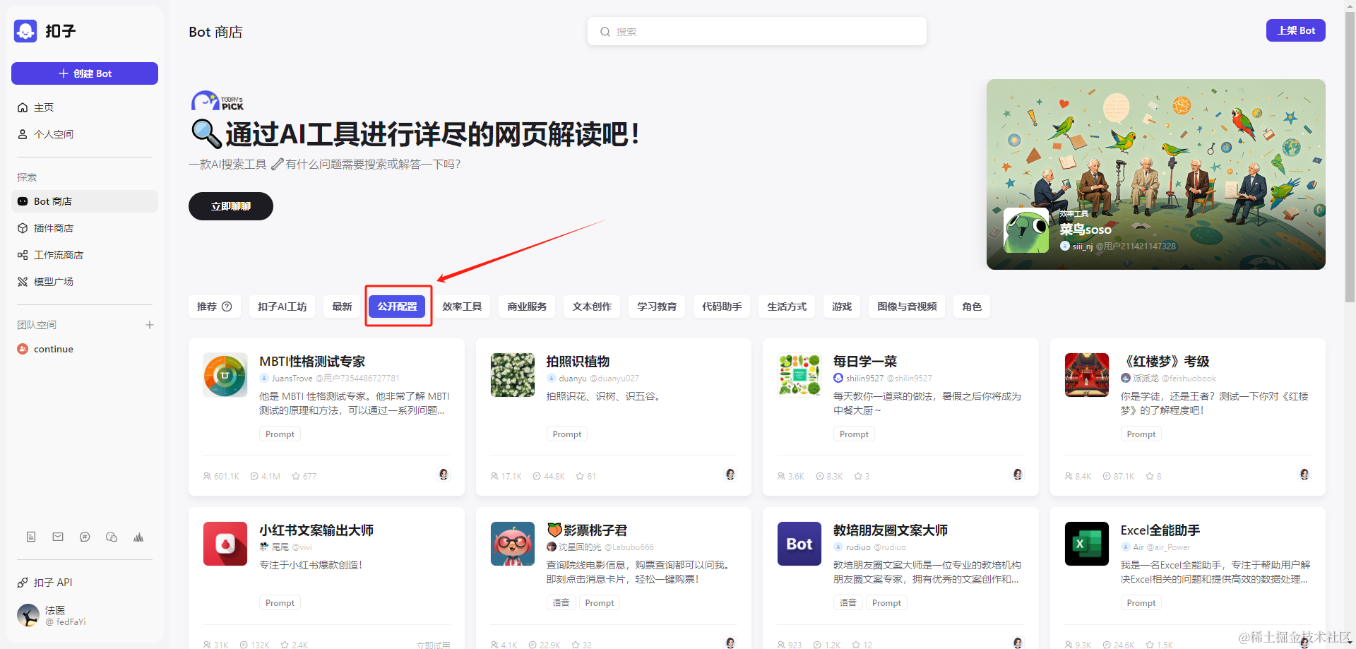Click the 影票桃子君 bot avatar
This screenshot has width=1356, height=649.
tap(513, 544)
